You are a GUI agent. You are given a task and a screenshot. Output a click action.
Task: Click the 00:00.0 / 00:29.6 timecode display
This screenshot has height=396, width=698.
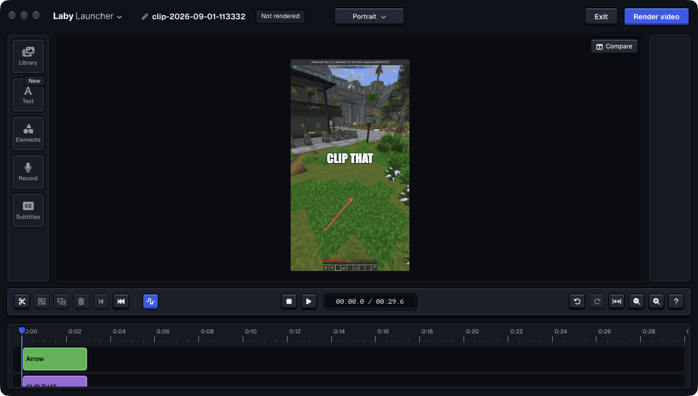coord(370,302)
